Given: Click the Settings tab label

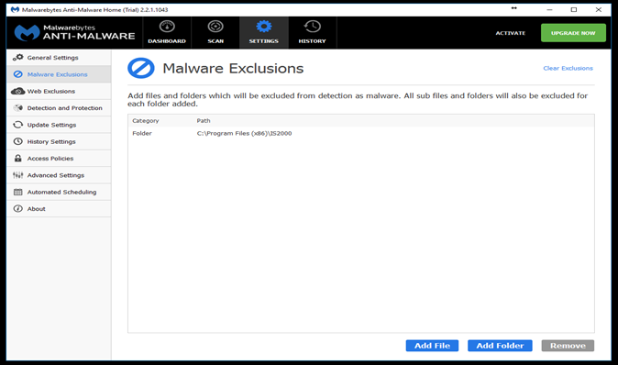Looking at the screenshot, I should (x=264, y=41).
